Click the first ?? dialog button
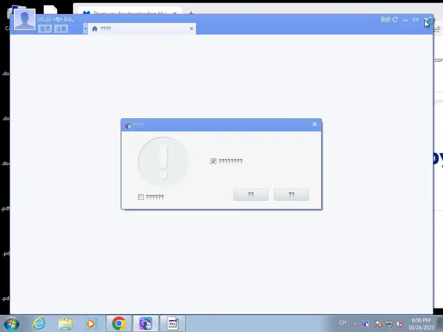443x332 pixels. coord(251,195)
